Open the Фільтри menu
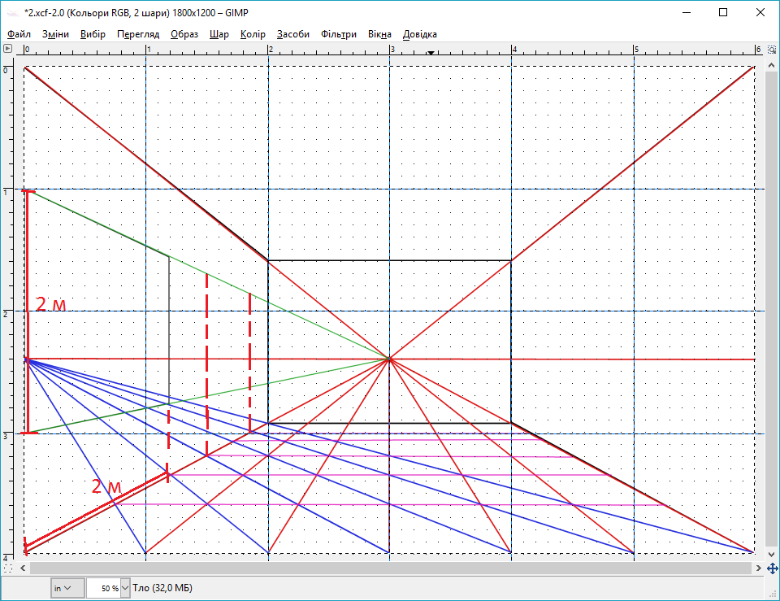This screenshot has width=780, height=601. pos(339,34)
